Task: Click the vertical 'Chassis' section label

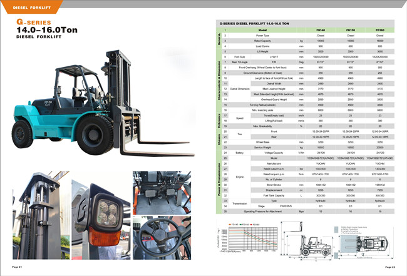Action: [x=219, y=140]
